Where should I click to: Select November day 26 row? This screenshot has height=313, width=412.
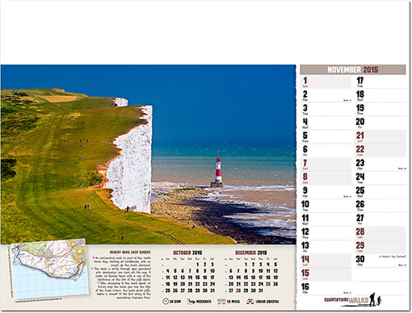(380, 205)
